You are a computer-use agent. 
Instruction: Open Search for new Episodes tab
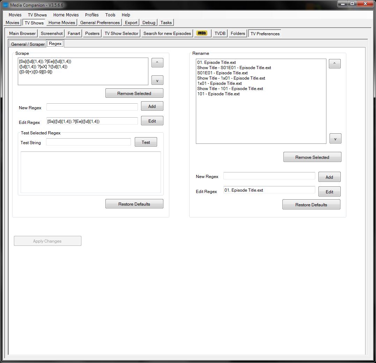[167, 33]
